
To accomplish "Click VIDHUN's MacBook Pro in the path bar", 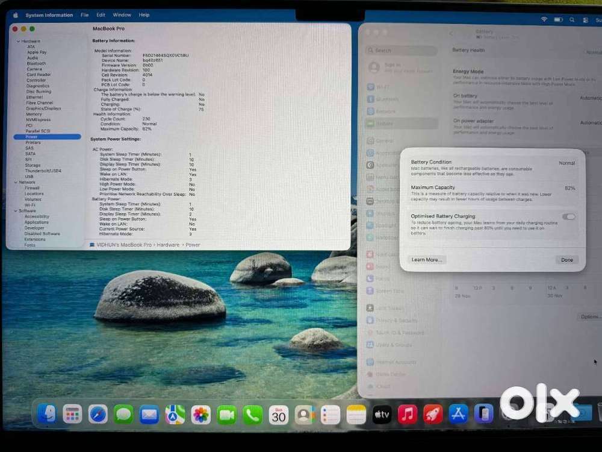I will 124,245.
